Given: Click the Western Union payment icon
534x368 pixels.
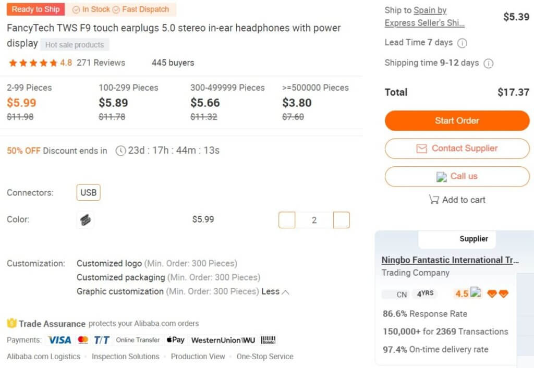Looking at the screenshot, I should [223, 340].
